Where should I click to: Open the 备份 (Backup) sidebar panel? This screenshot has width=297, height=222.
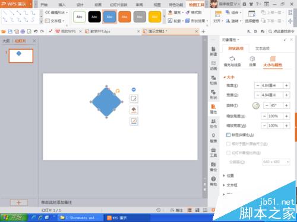pos(213,167)
